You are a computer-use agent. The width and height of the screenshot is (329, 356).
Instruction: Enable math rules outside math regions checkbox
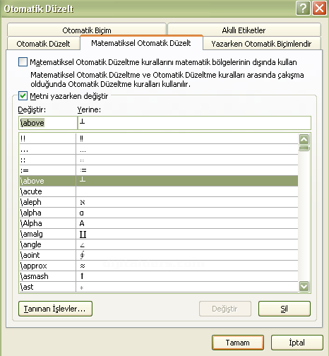(x=23, y=62)
